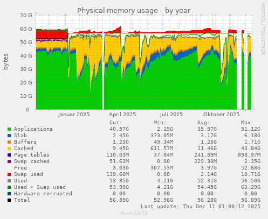Click the 'Free' legend label
Viewport: 268px width, 219px height.
point(20,168)
